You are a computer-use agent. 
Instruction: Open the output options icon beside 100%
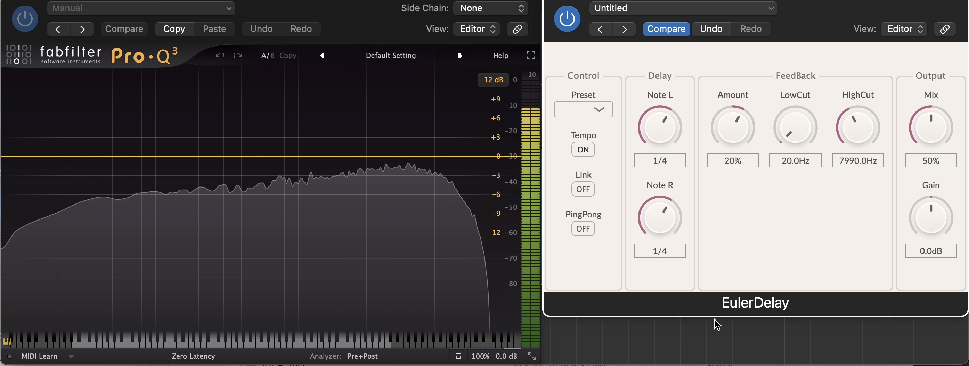[458, 356]
